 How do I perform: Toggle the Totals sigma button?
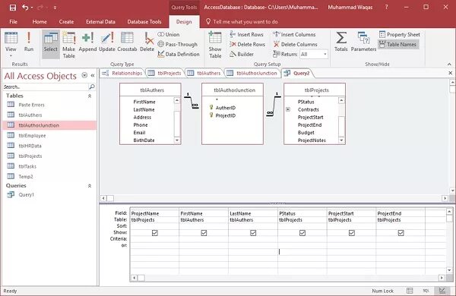340,42
